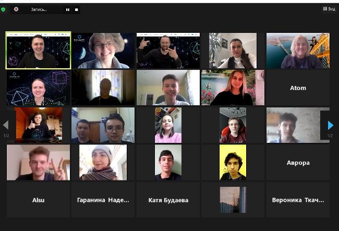Click the sunset window profile picture tile

[x=233, y=200]
